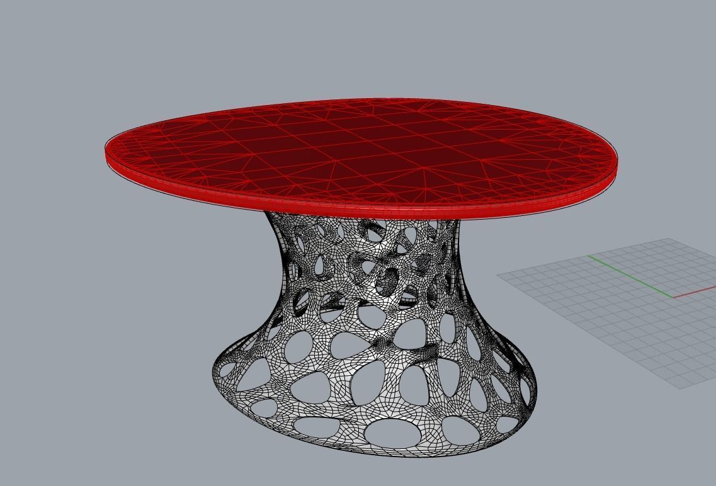The height and width of the screenshot is (486, 716).
Task: Pick the red X axis line on the grid
Action: [695, 292]
